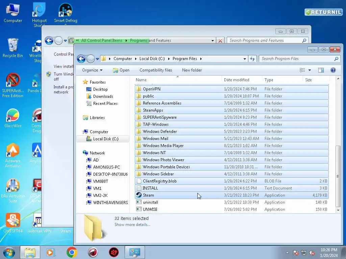The height and width of the screenshot is (259, 346).
Task: Launch SUPERAntiSpyware Free Edition from desktop
Action: coord(13,85)
